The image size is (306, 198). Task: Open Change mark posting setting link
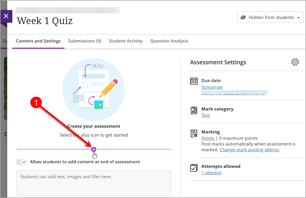coord(250,150)
